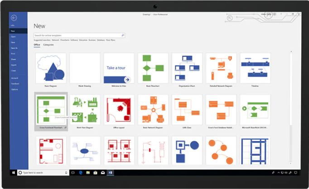Screen dimensions: 309x189
Task: Open the Info page in the sidebar
Action: tap(13, 25)
